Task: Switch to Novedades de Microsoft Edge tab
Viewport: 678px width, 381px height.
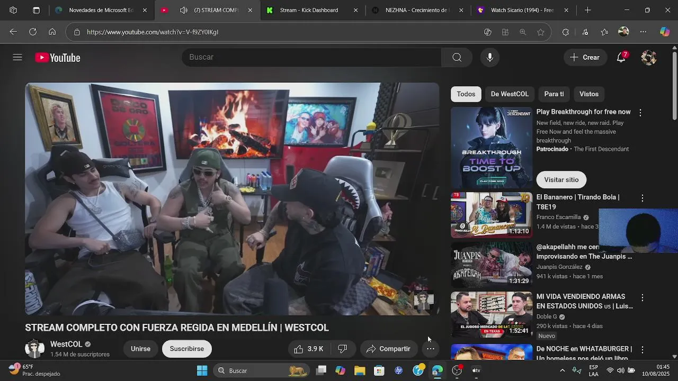Action: click(x=101, y=10)
